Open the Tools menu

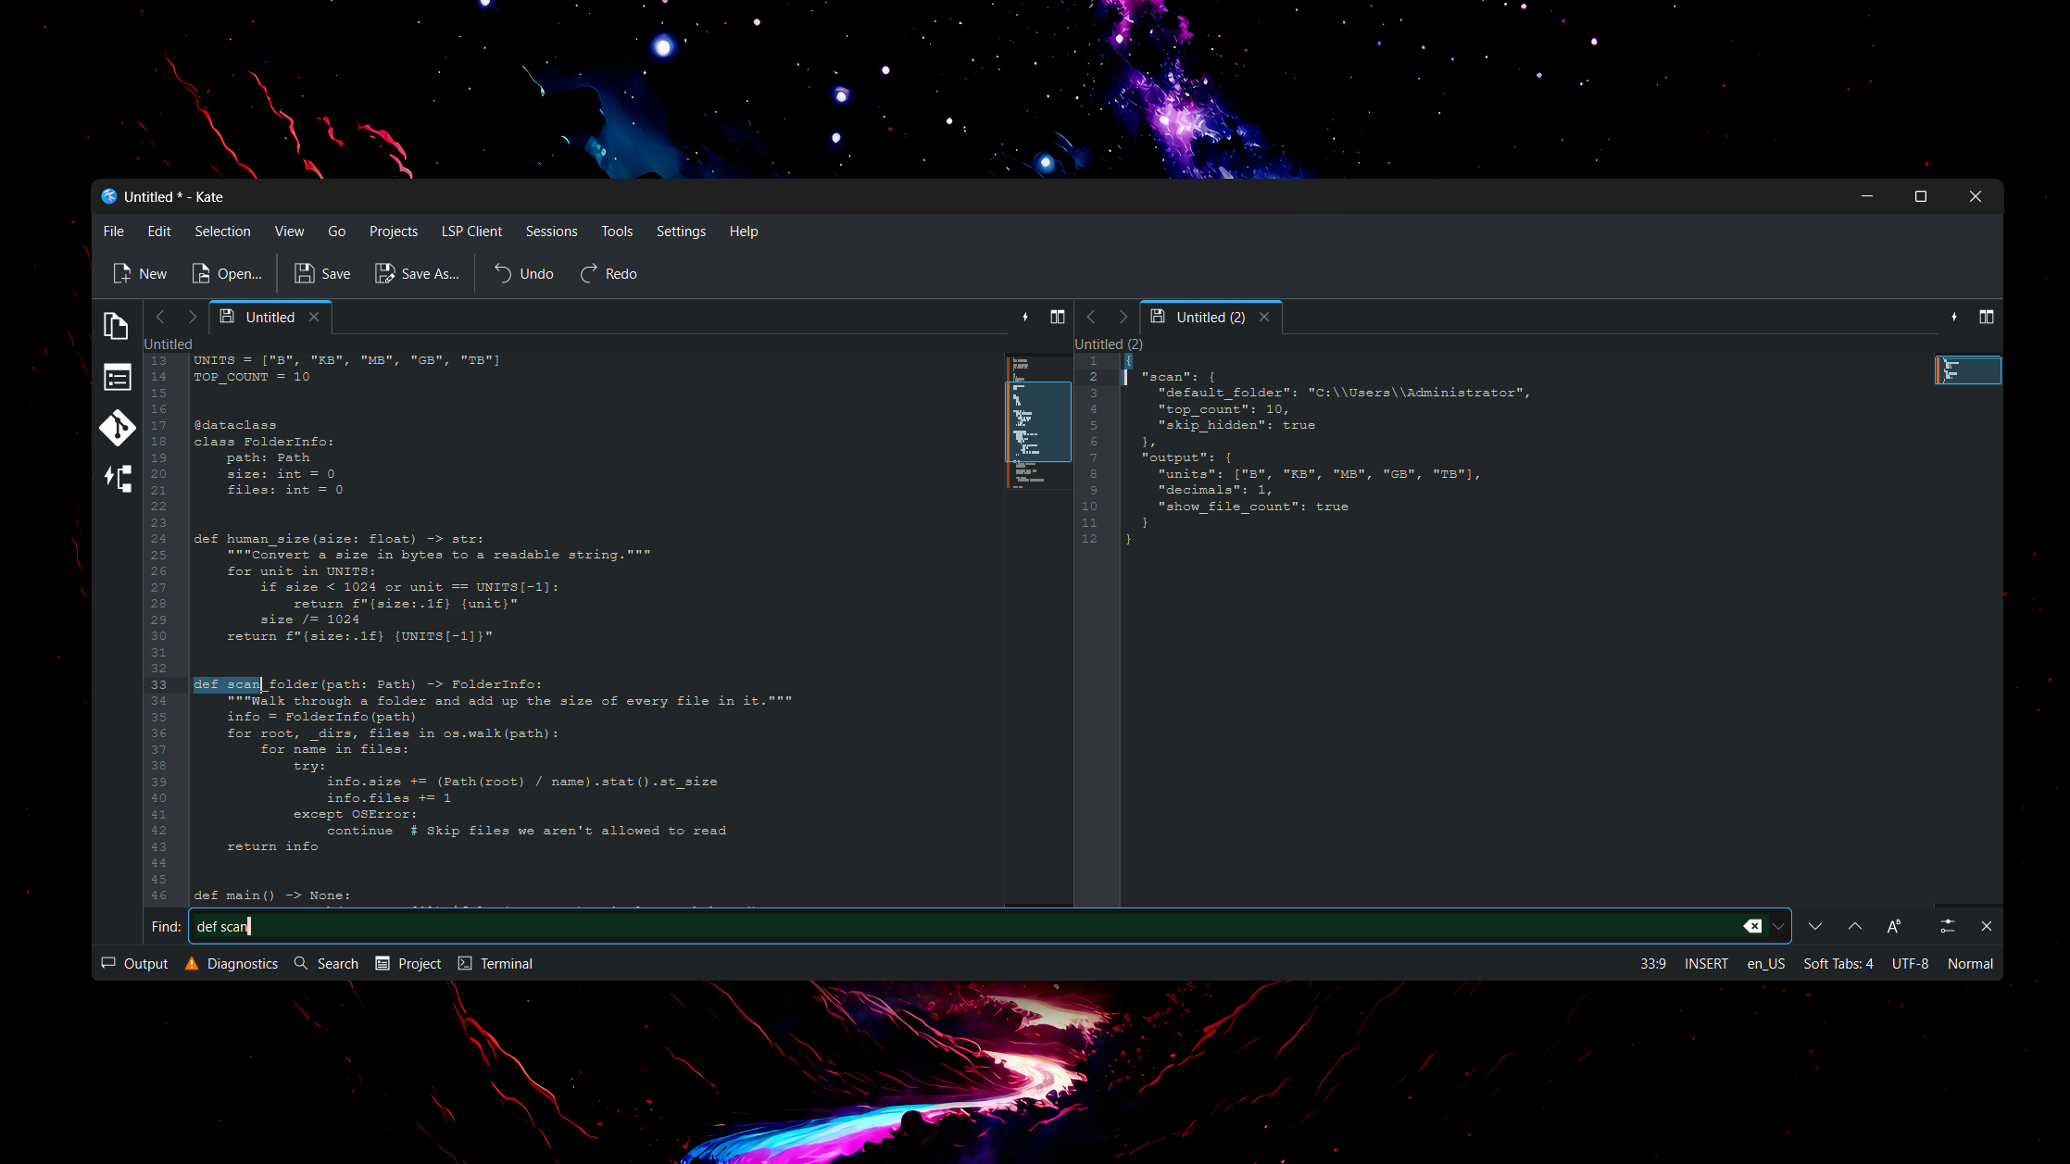click(617, 232)
